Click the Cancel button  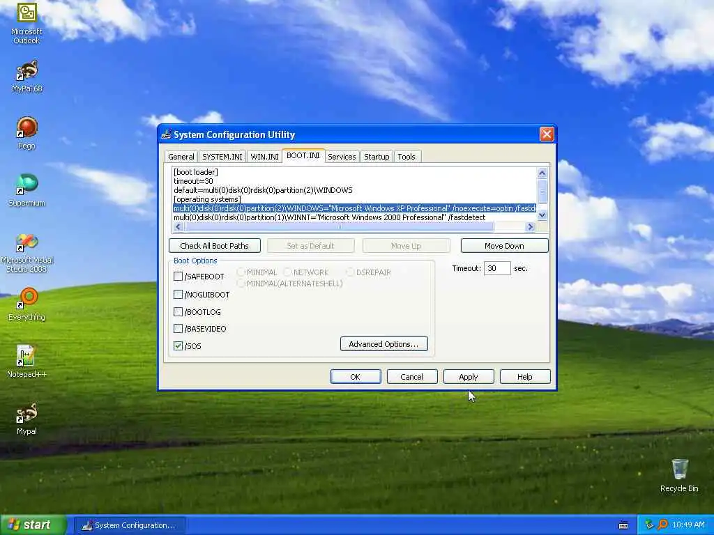point(411,377)
